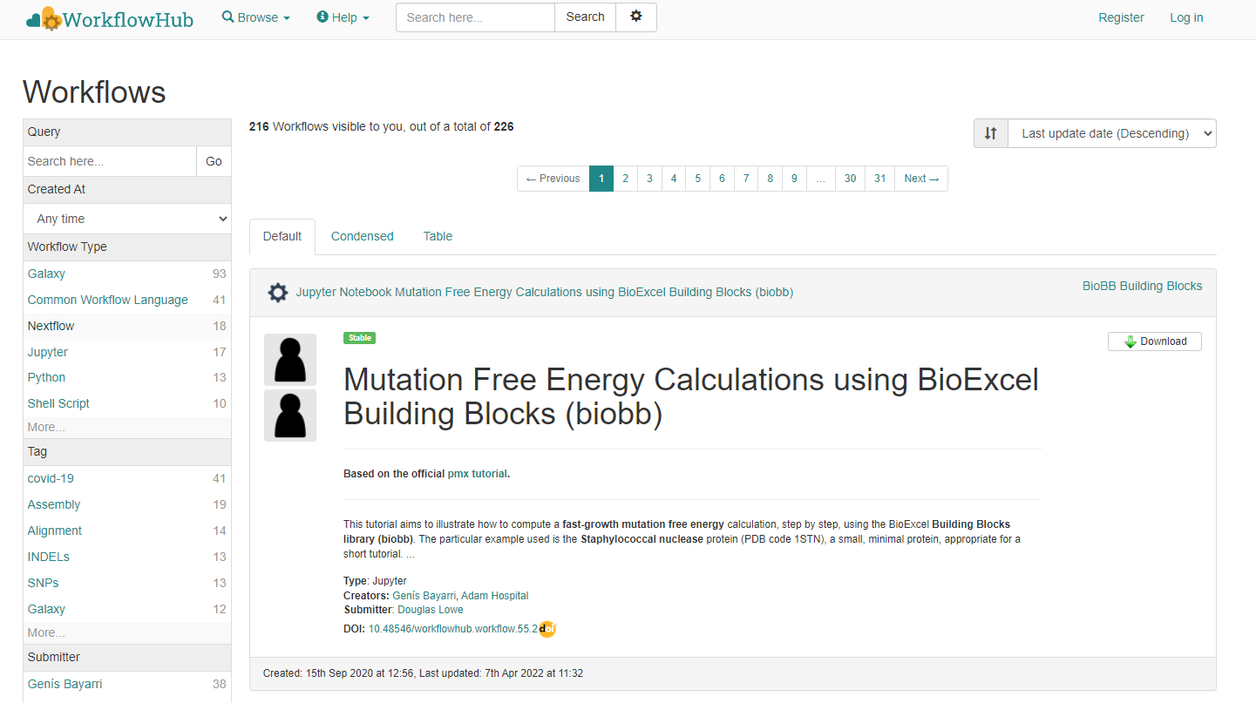Download the Mutation Free Energy workflow

[x=1154, y=341]
